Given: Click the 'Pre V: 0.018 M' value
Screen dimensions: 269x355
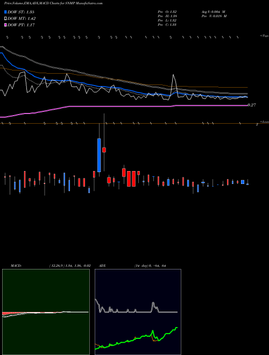Looking at the screenshot, I should pyautogui.click(x=214, y=16).
